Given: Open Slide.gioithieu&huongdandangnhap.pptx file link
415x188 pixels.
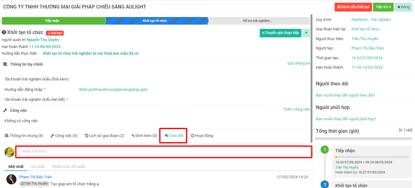Looking at the screenshot, I should click(x=113, y=90).
